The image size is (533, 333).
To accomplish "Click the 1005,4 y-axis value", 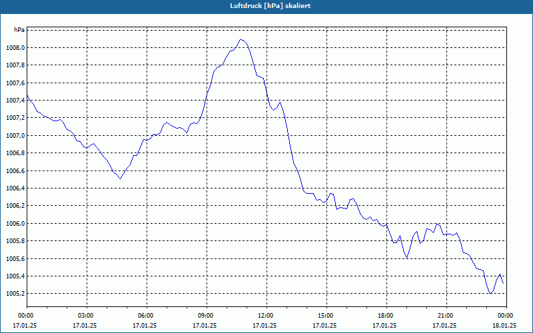I will pyautogui.click(x=15, y=276).
